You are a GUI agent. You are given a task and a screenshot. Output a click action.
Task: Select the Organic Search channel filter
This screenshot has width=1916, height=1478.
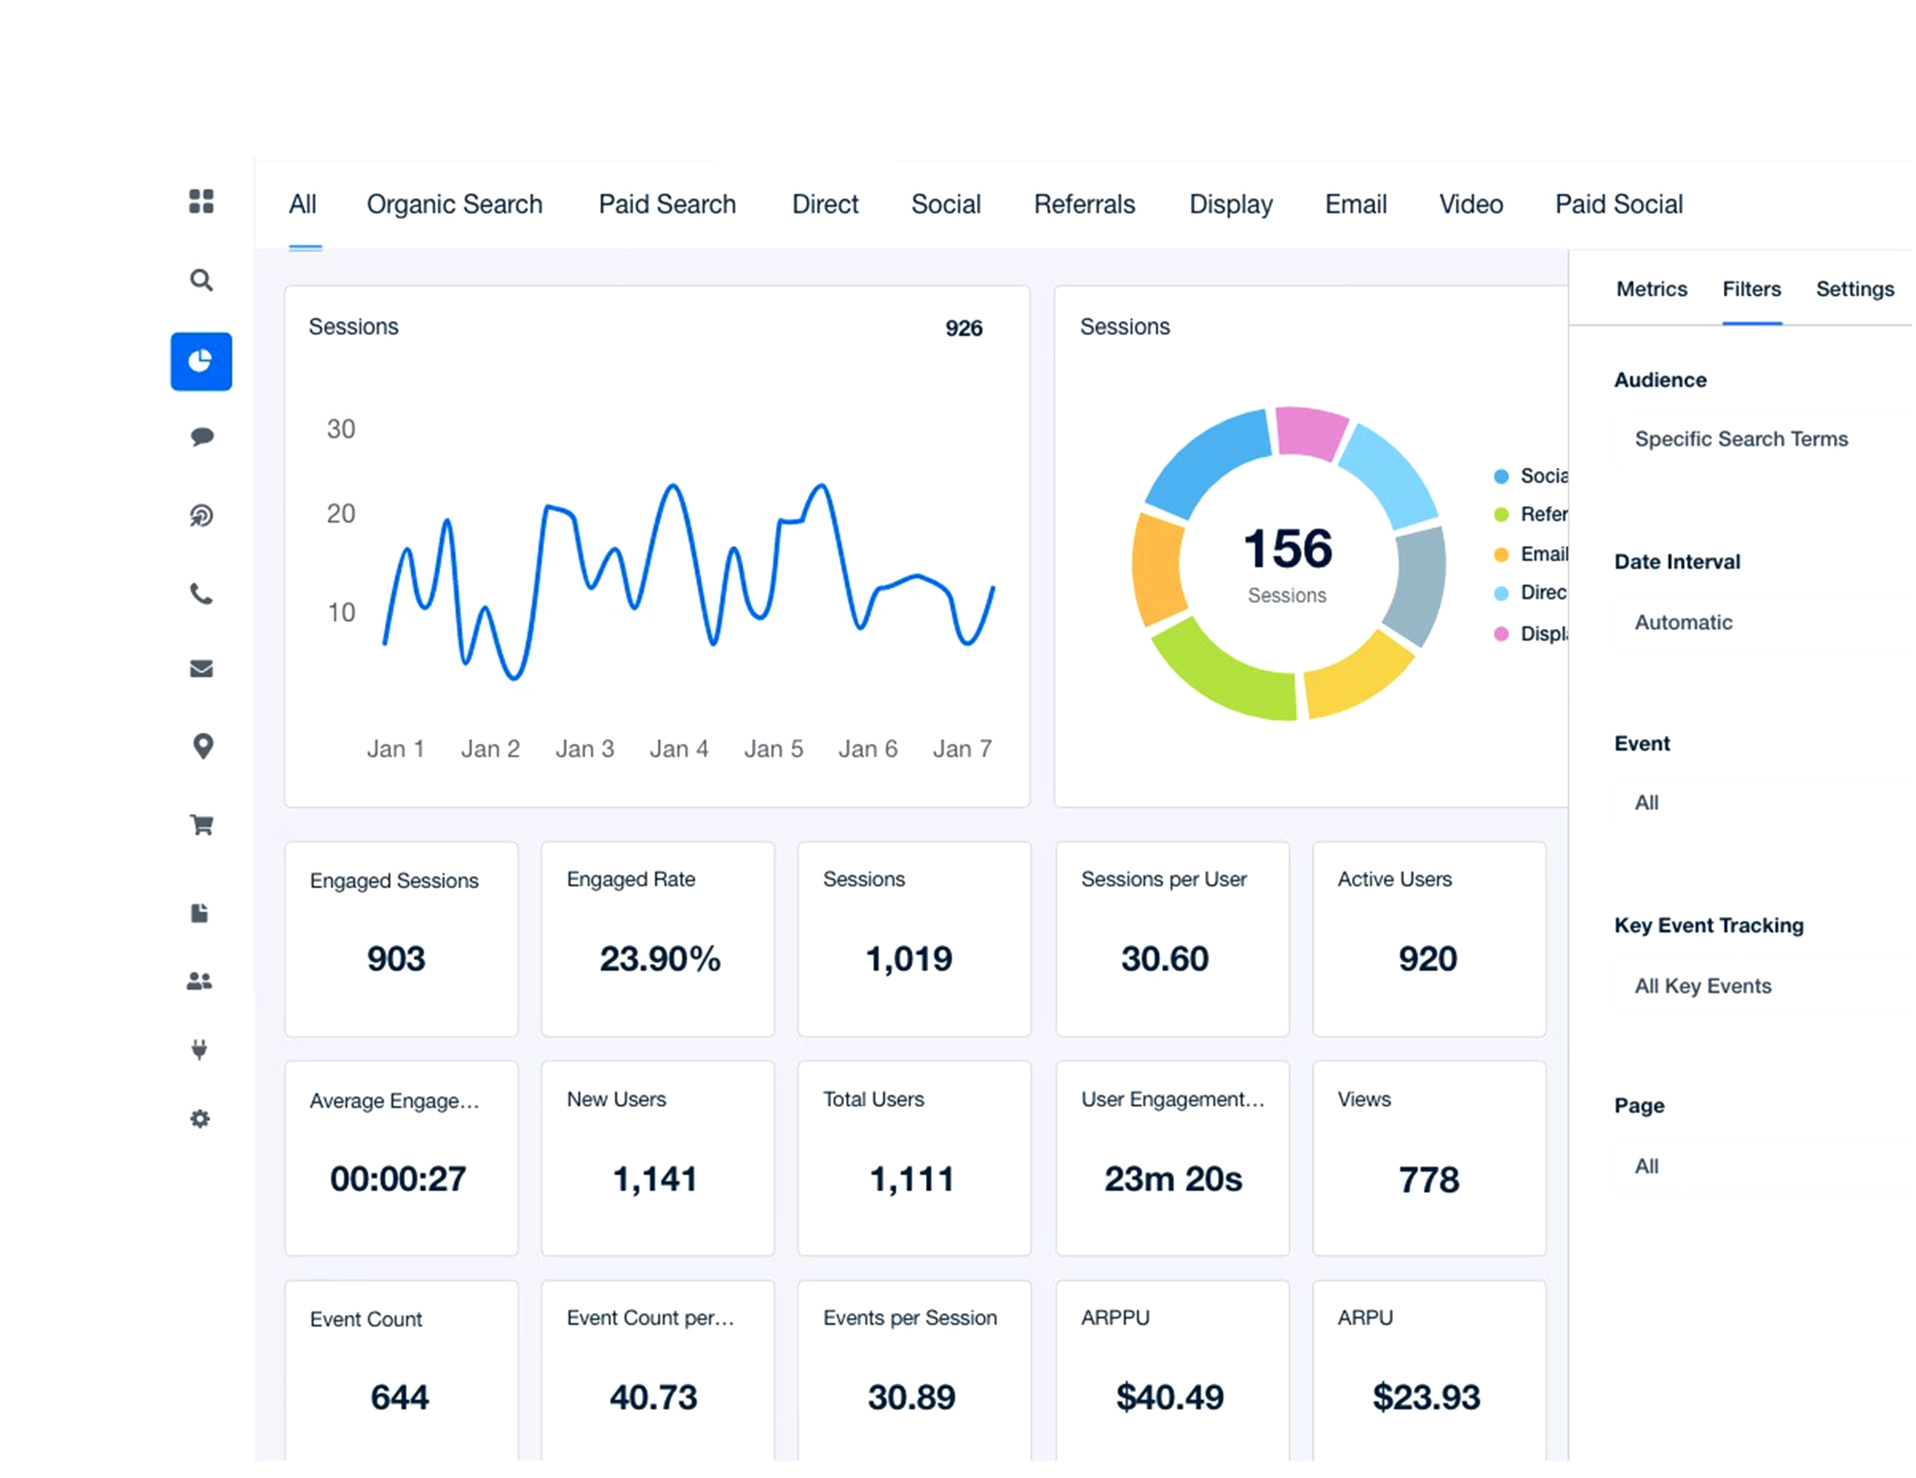pyautogui.click(x=455, y=204)
